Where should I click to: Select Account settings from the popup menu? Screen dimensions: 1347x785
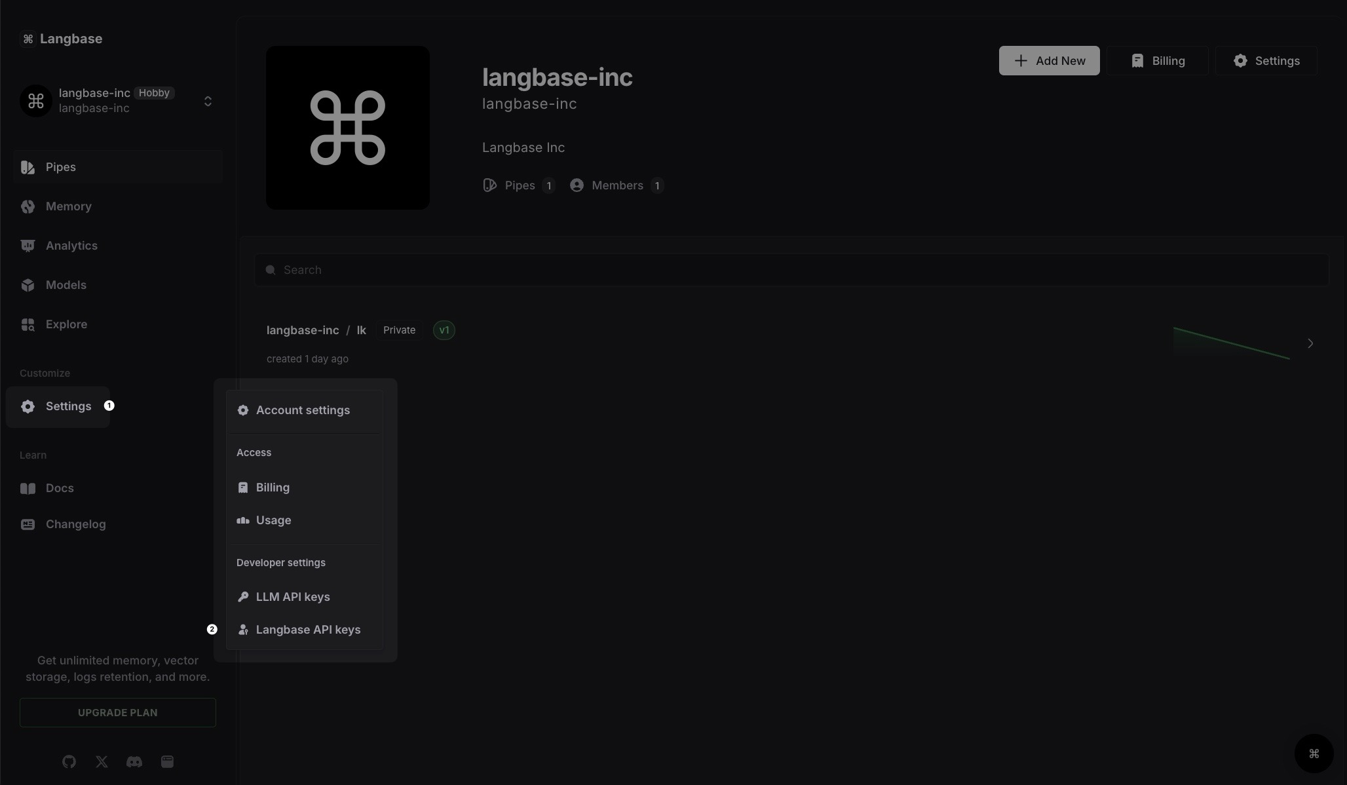[x=303, y=410]
